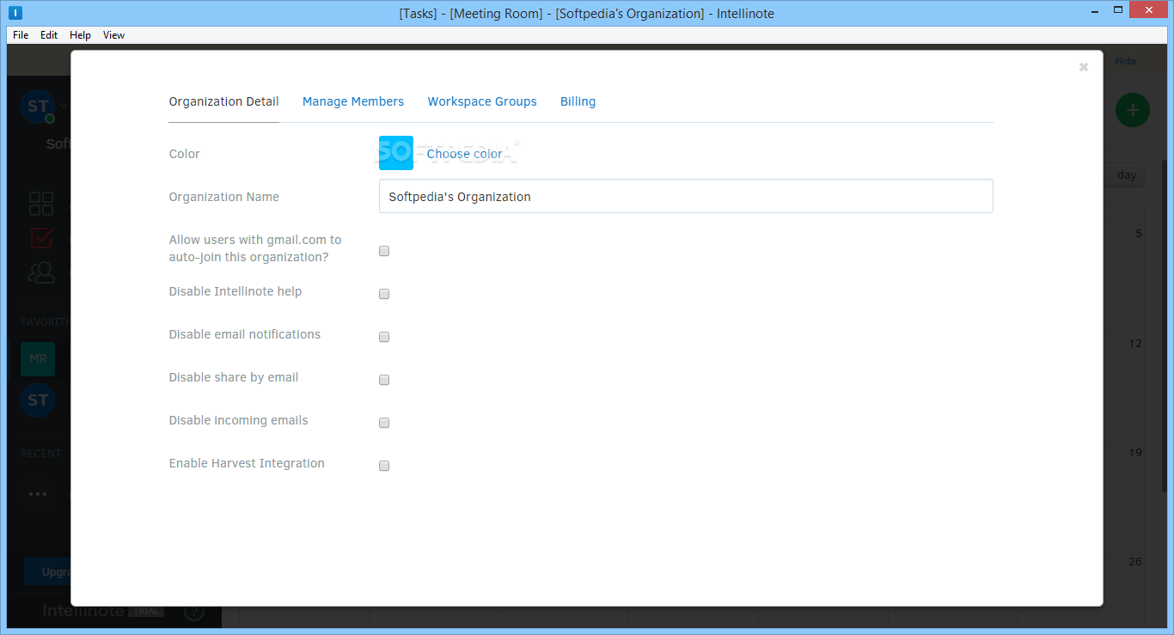This screenshot has height=635, width=1174.
Task: Click the day view button
Action: [1127, 175]
